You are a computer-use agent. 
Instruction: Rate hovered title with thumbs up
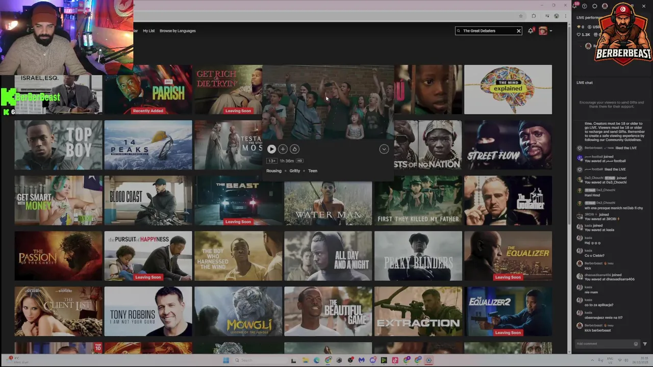[294, 149]
